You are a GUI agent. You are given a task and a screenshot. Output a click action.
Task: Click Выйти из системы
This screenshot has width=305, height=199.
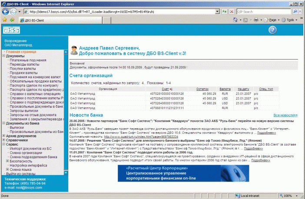(20, 173)
